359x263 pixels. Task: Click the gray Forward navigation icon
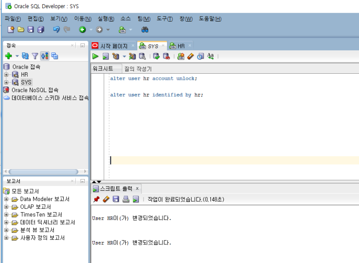tap(99, 30)
